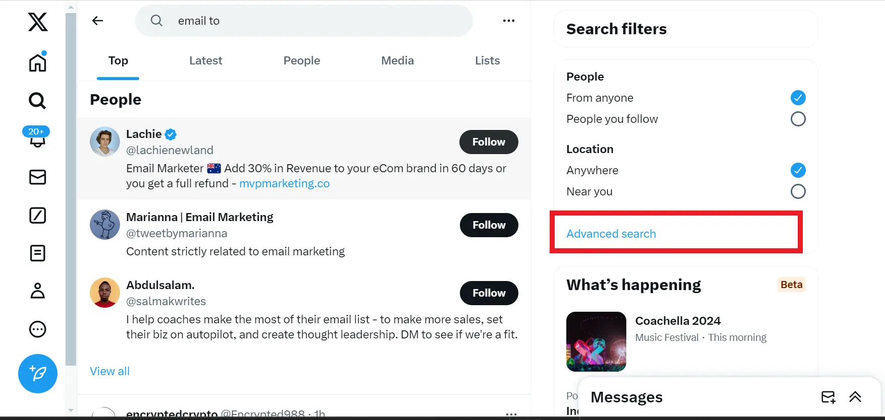Open search results options menu
The image size is (885, 420).
click(509, 21)
